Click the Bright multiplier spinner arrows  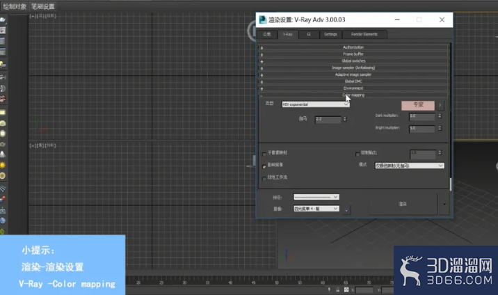[x=440, y=128]
